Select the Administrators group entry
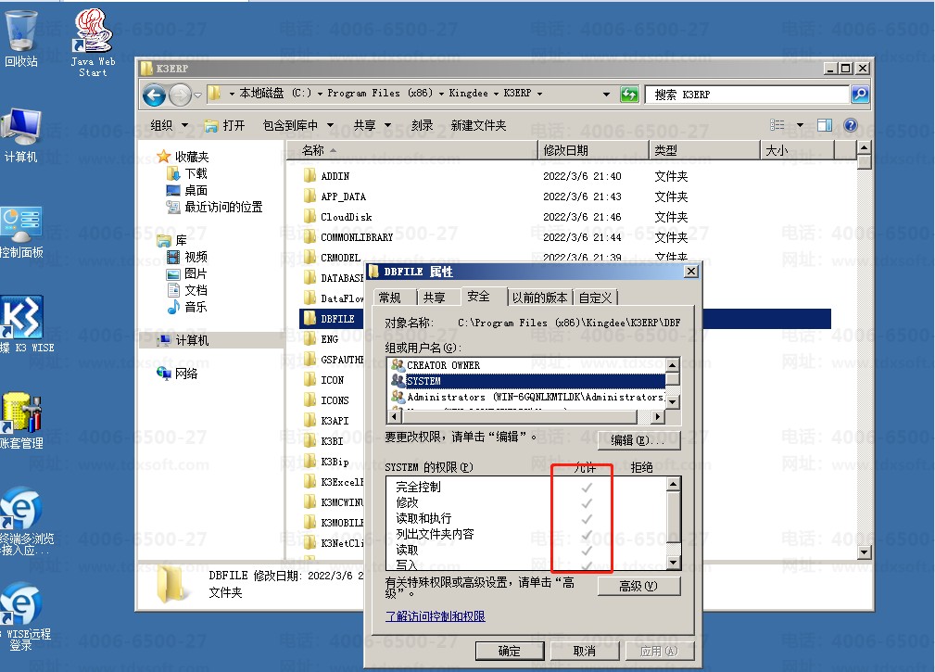935x672 pixels. (x=527, y=397)
